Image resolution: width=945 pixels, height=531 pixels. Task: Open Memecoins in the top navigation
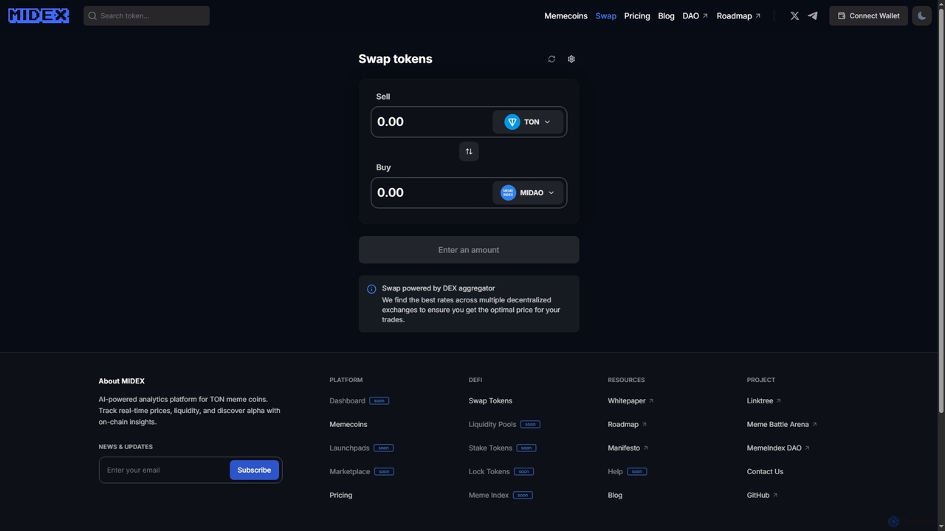(566, 15)
